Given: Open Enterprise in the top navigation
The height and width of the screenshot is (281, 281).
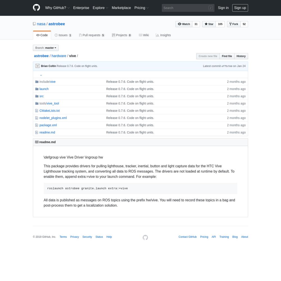Looking at the screenshot, I should pos(81,8).
